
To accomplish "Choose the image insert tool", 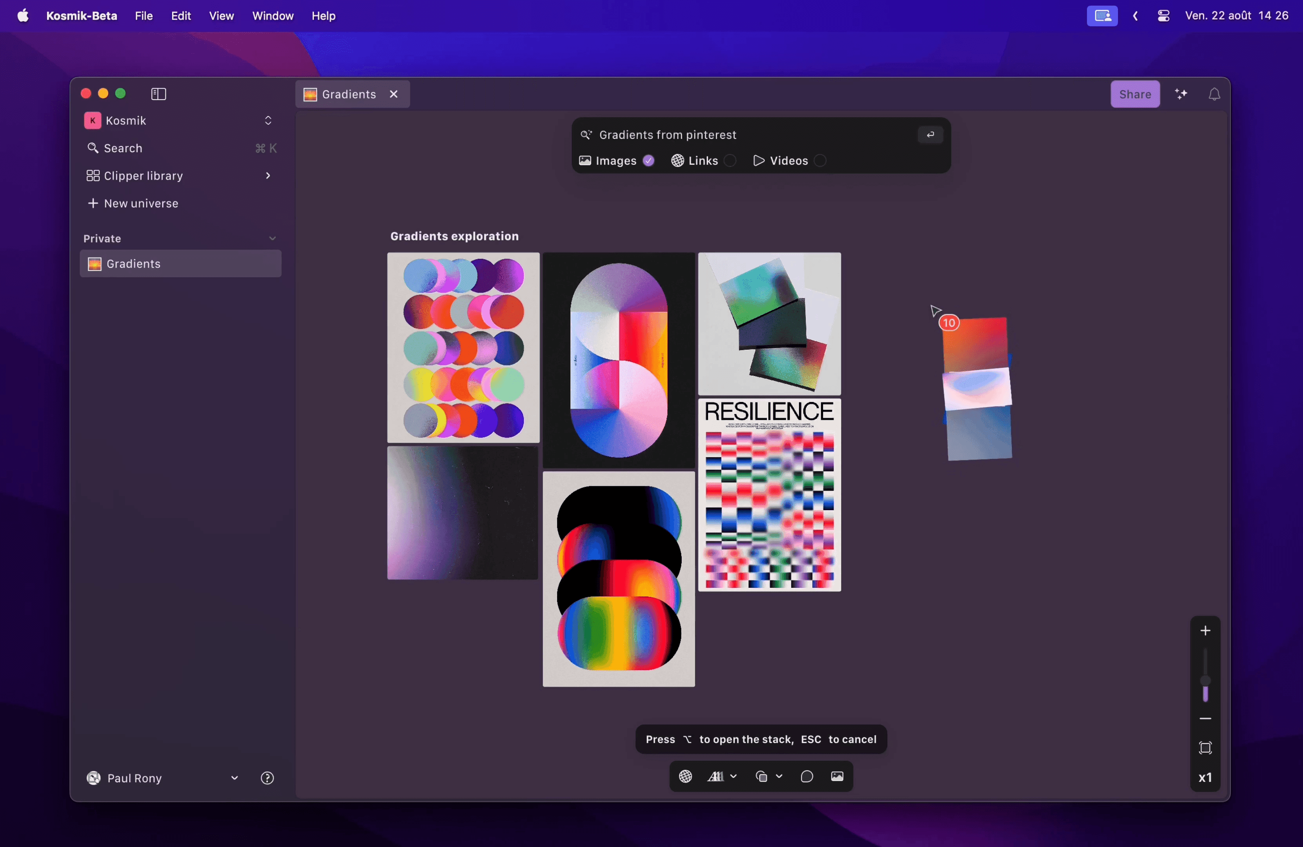I will [x=837, y=776].
